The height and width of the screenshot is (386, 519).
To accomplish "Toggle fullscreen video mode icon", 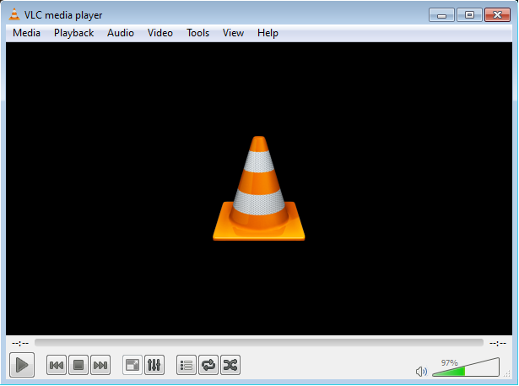I will click(132, 365).
